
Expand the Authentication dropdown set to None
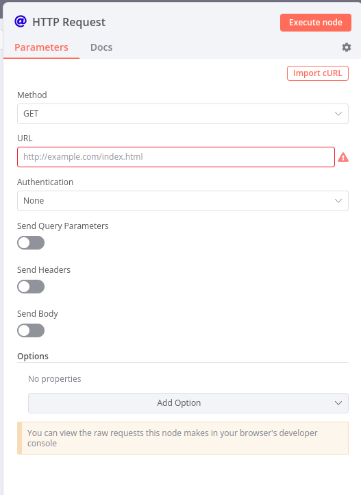tap(183, 201)
